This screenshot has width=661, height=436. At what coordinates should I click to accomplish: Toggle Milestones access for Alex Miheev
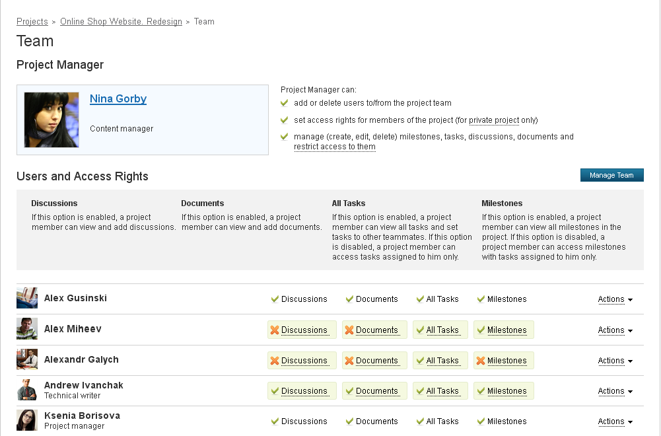tap(504, 330)
